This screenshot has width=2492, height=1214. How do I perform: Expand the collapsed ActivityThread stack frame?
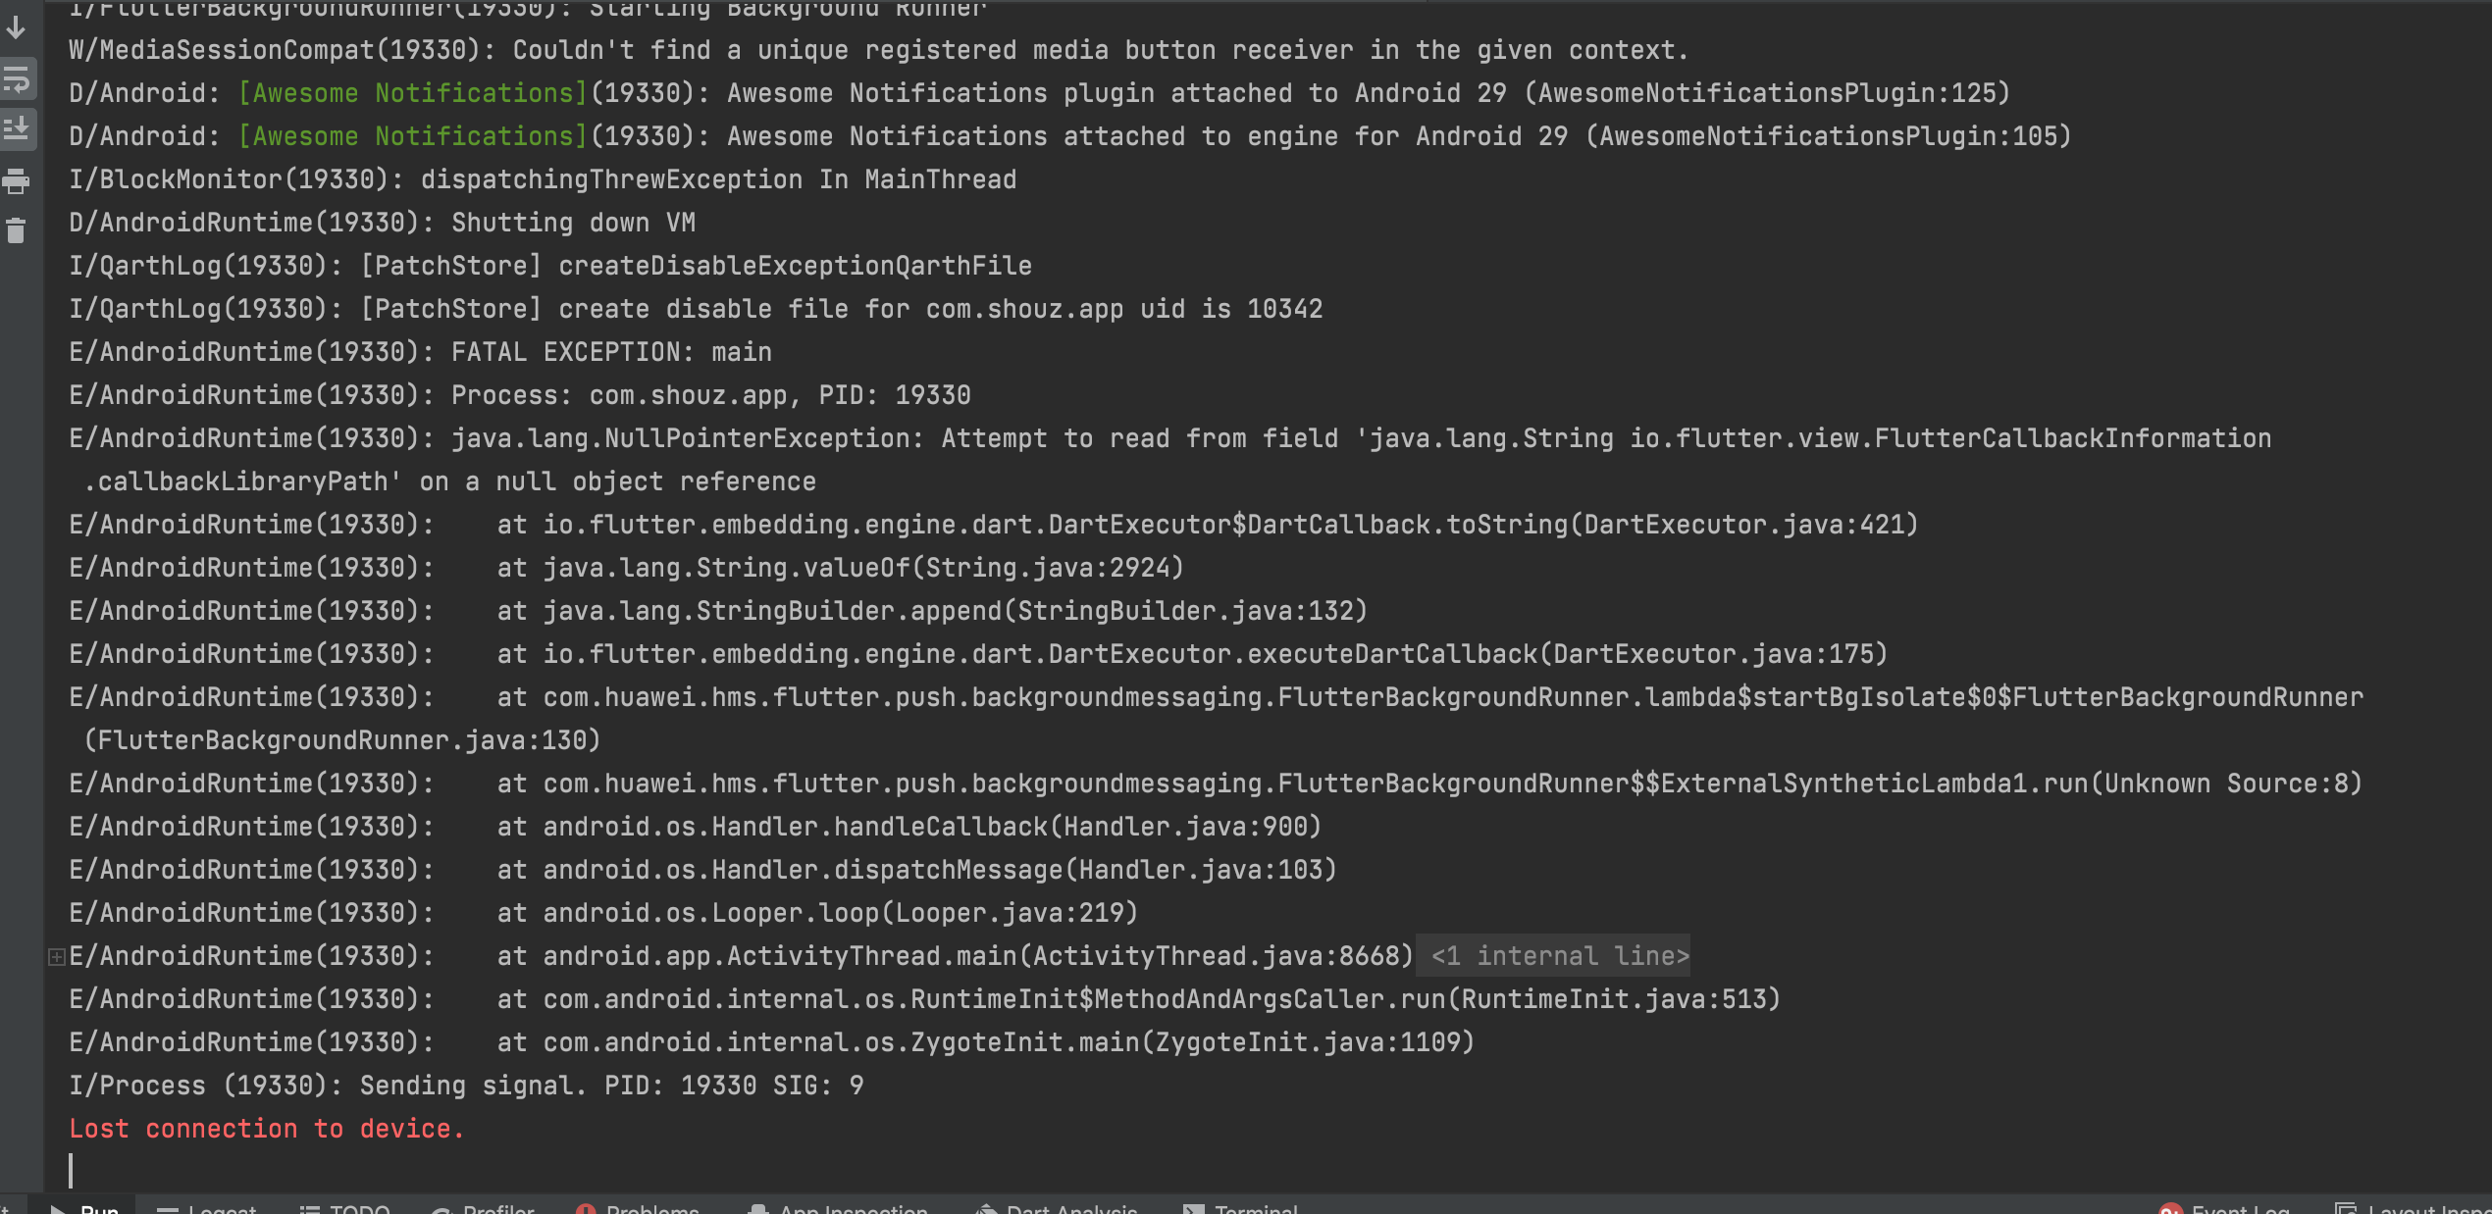coord(56,955)
